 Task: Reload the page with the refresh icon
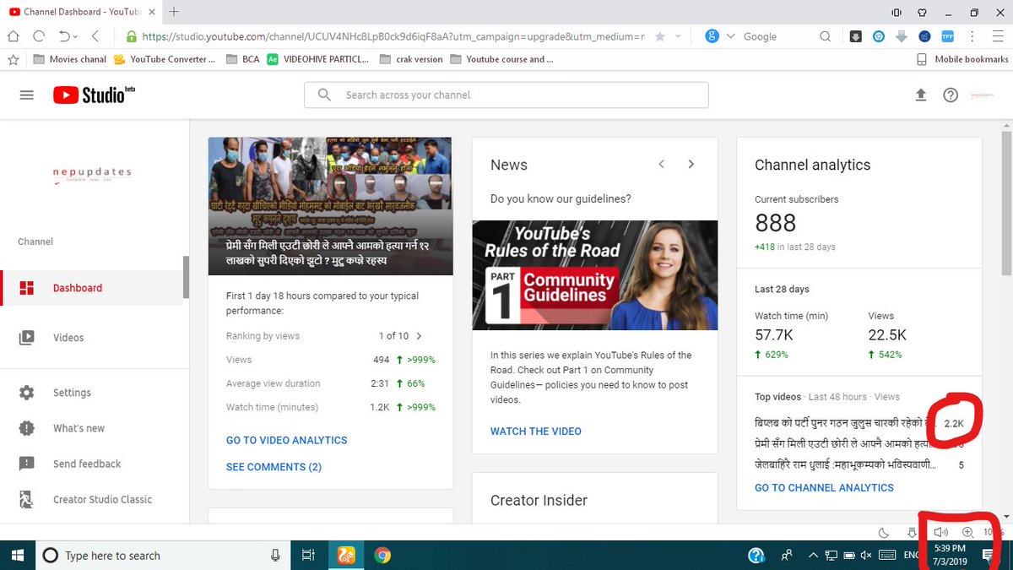[x=38, y=36]
